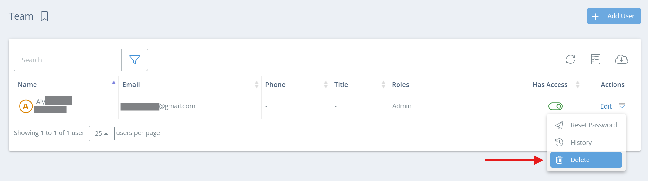Open the 25 users per page dropdown
Viewport: 648px width, 181px height.
pyautogui.click(x=101, y=133)
